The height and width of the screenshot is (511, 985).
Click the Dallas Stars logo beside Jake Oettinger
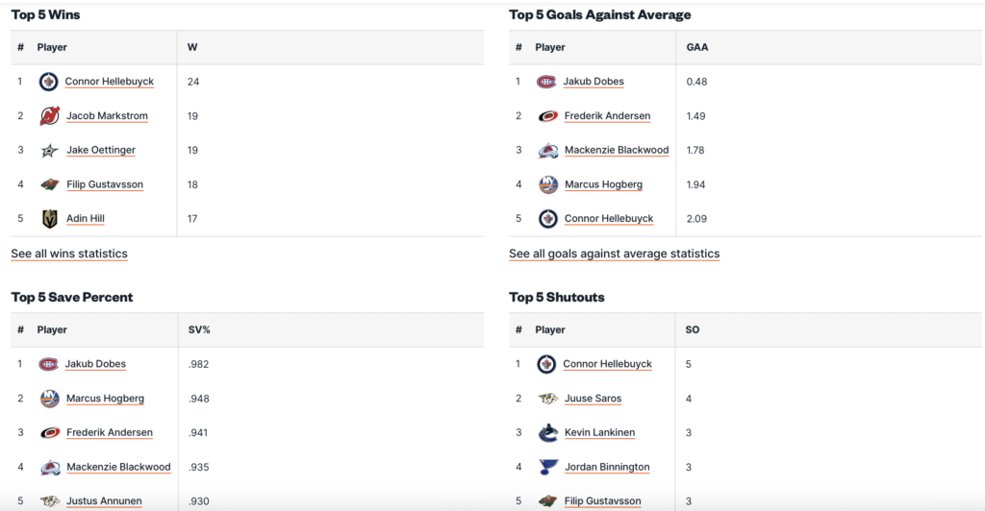(x=49, y=151)
